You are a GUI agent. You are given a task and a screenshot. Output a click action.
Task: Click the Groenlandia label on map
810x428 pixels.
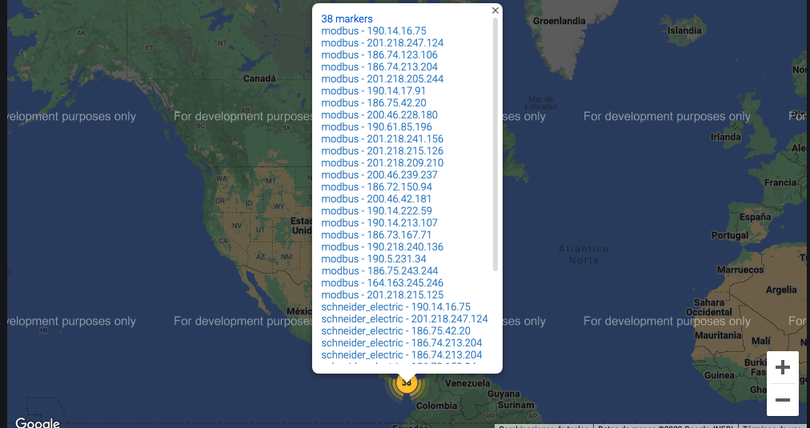tap(559, 21)
